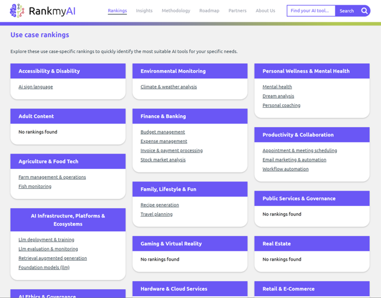This screenshot has height=298, width=381.
Task: Click 'No rankings found' under Adult Content
Action: click(38, 132)
